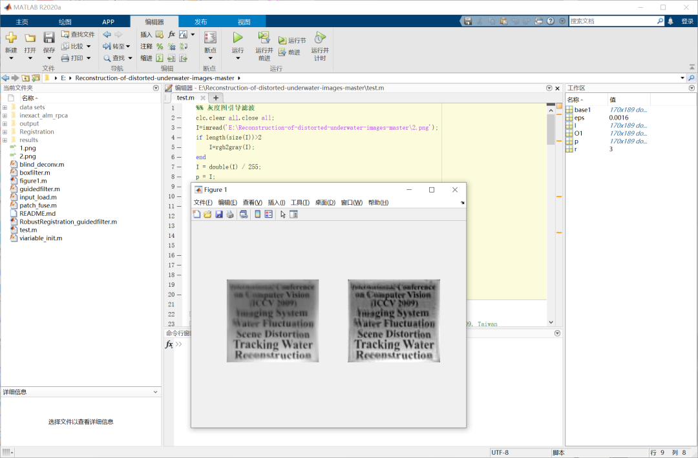698x458 pixels.
Task: Click the green 运行 run arrow
Action: (x=238, y=37)
